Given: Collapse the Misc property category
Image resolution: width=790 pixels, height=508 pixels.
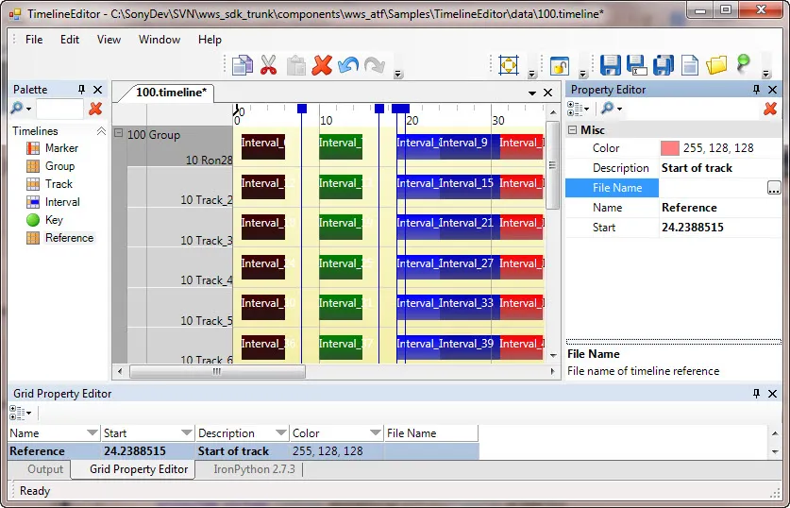Looking at the screenshot, I should click(572, 130).
